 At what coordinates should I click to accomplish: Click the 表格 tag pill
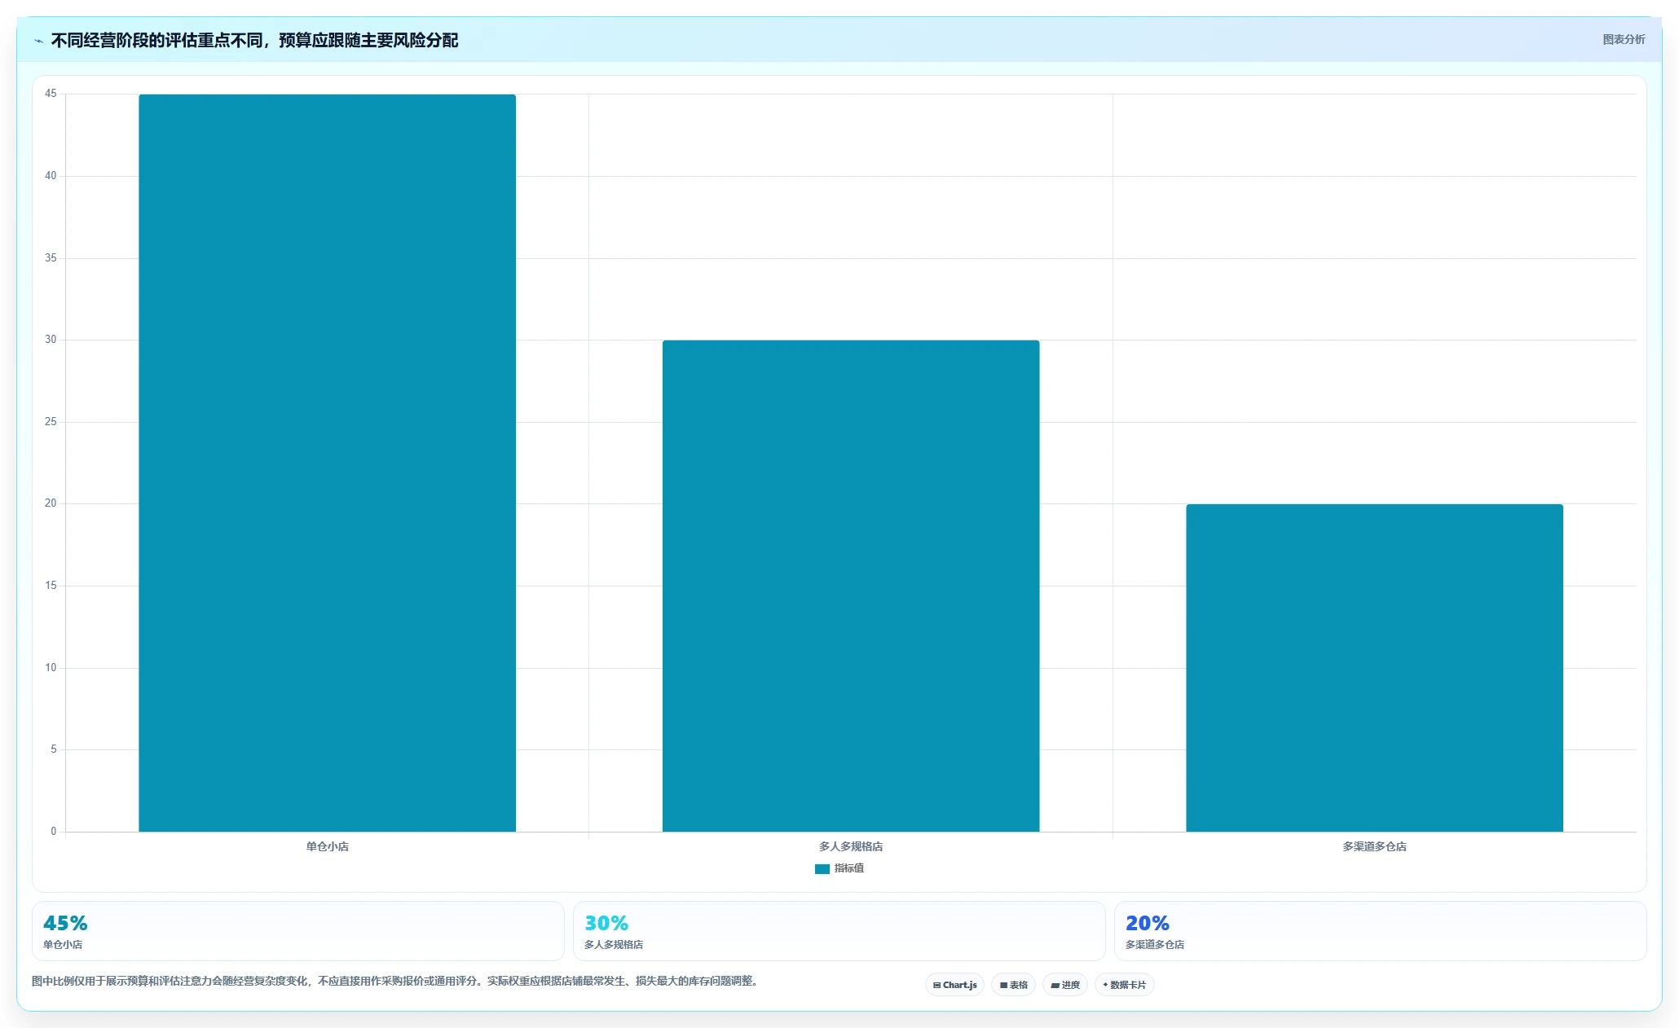[1013, 985]
